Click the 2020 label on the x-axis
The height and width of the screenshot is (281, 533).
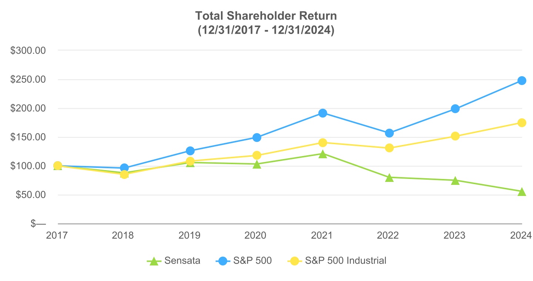tap(257, 236)
